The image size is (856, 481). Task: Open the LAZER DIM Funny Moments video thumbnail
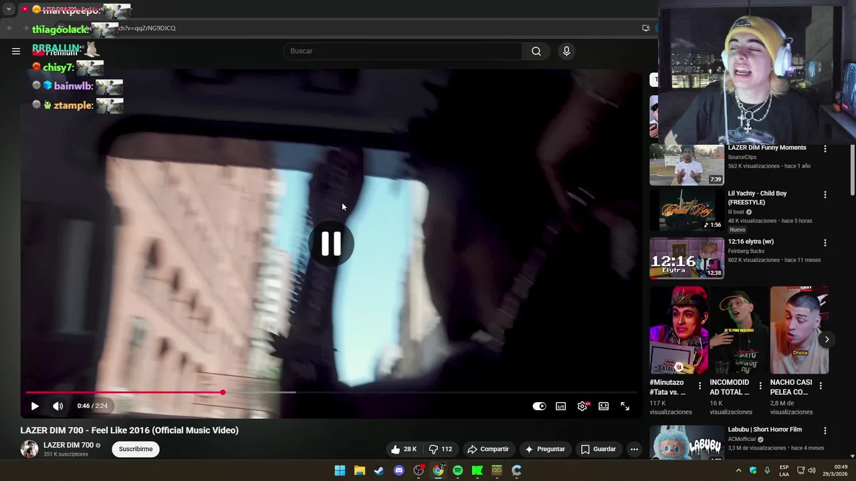(x=687, y=164)
